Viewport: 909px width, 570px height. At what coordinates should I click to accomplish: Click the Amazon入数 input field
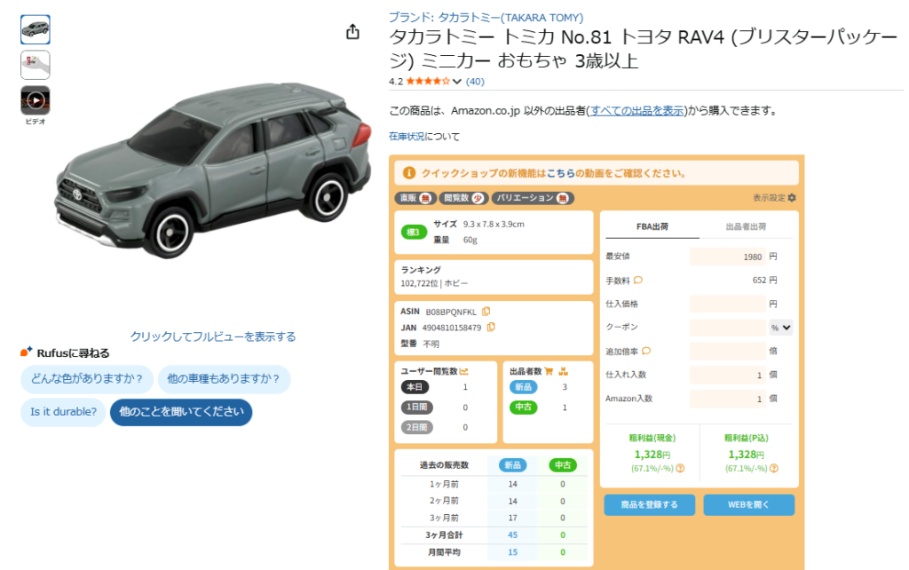pyautogui.click(x=728, y=399)
